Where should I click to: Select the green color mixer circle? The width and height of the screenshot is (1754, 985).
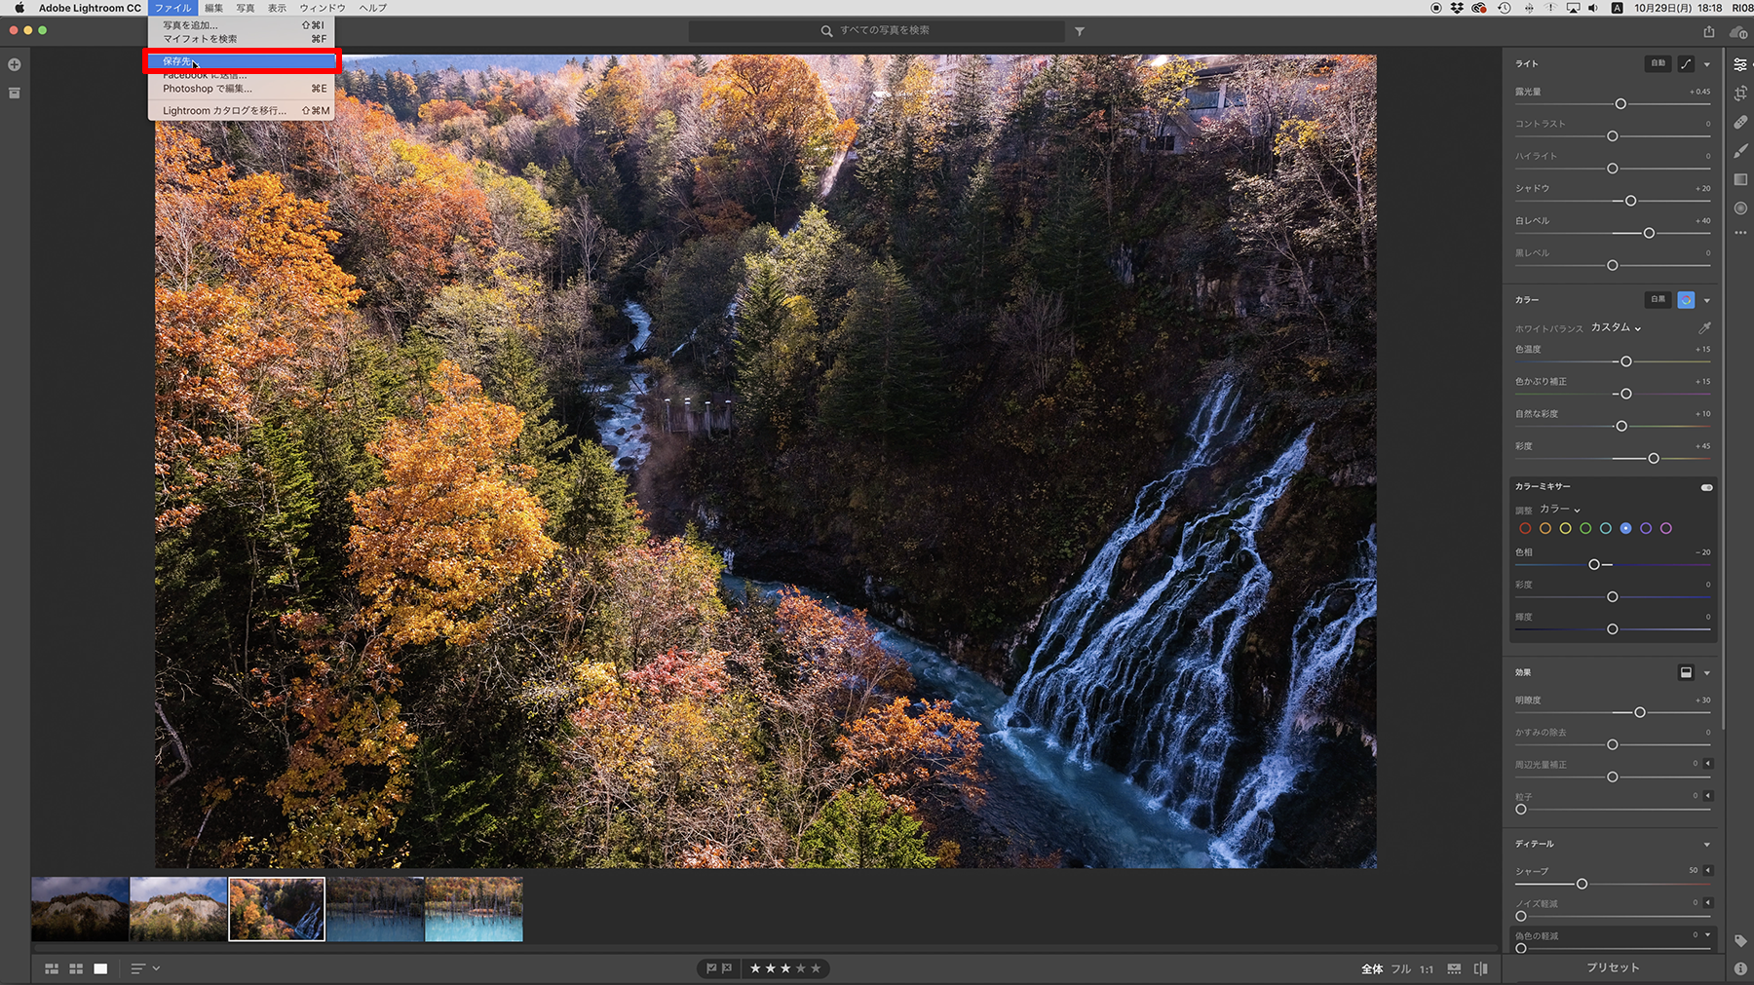click(x=1585, y=528)
